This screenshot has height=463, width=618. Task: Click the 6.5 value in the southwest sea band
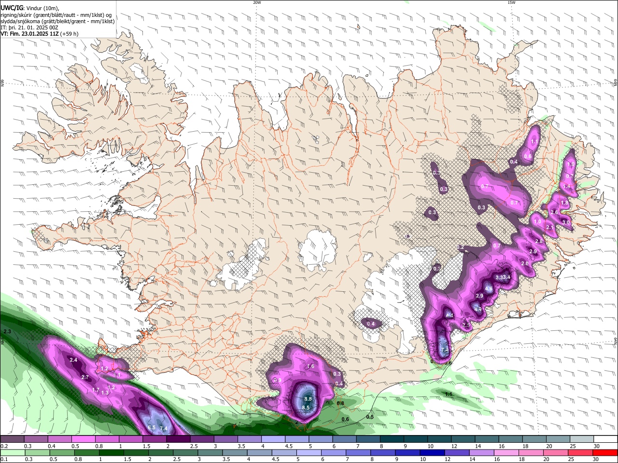click(152, 427)
